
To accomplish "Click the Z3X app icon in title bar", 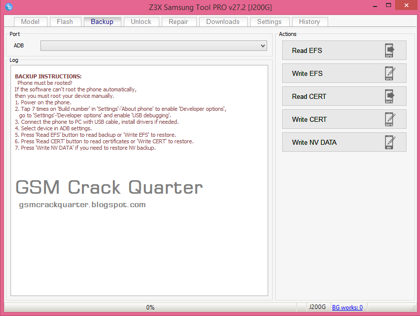I will coord(8,6).
